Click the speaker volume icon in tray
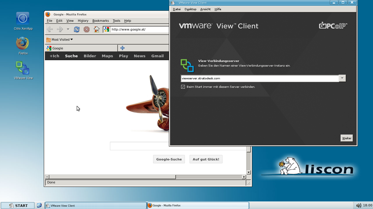The width and height of the screenshot is (373, 209). (x=359, y=206)
